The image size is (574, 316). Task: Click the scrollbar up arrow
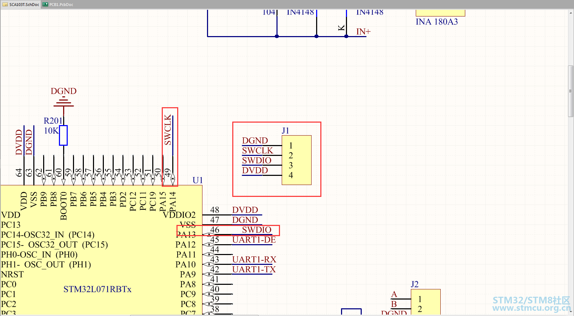click(571, 13)
